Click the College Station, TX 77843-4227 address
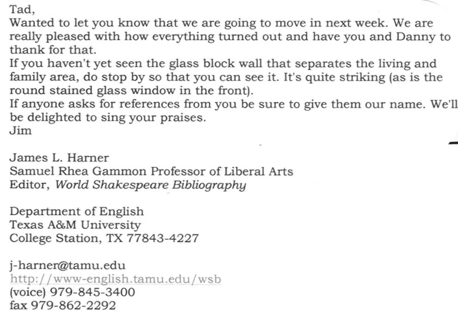This screenshot has width=458, height=319. (x=104, y=239)
